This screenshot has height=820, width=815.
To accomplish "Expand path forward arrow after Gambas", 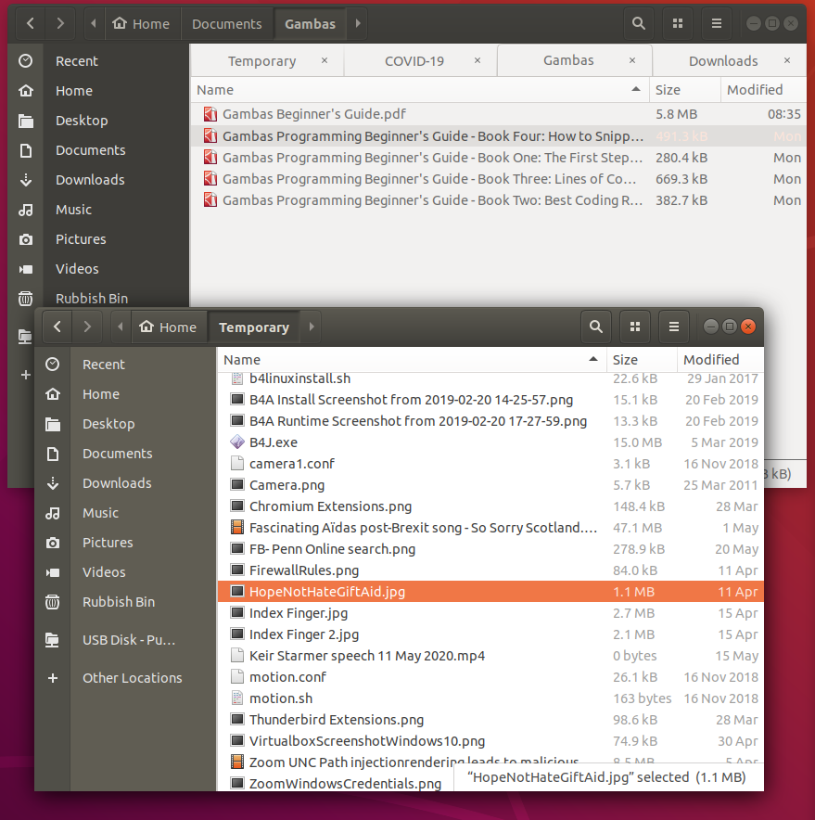I will 358,23.
